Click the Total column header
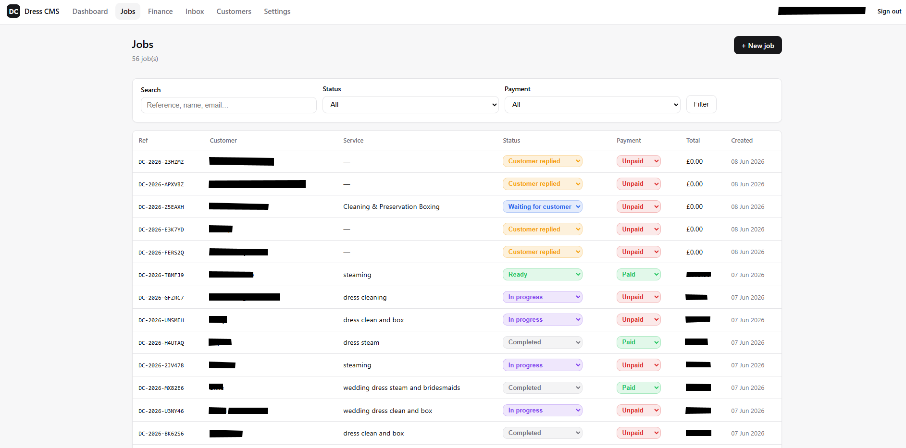This screenshot has height=448, width=906. (x=693, y=140)
